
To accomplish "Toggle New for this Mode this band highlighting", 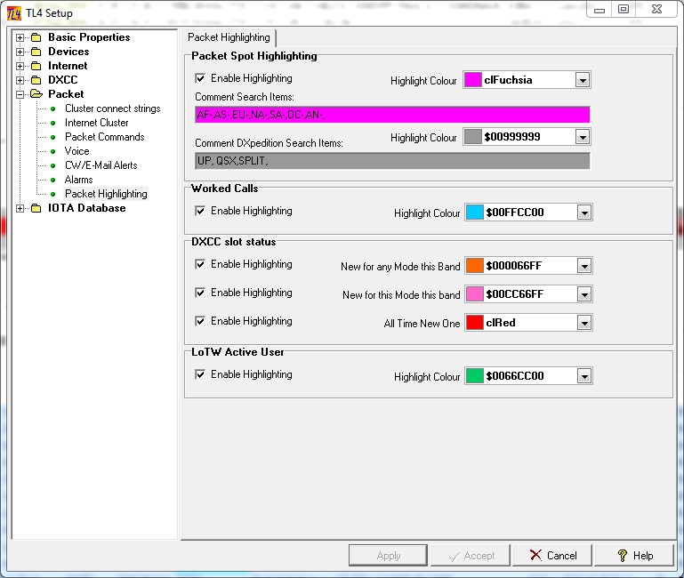I will click(x=200, y=293).
